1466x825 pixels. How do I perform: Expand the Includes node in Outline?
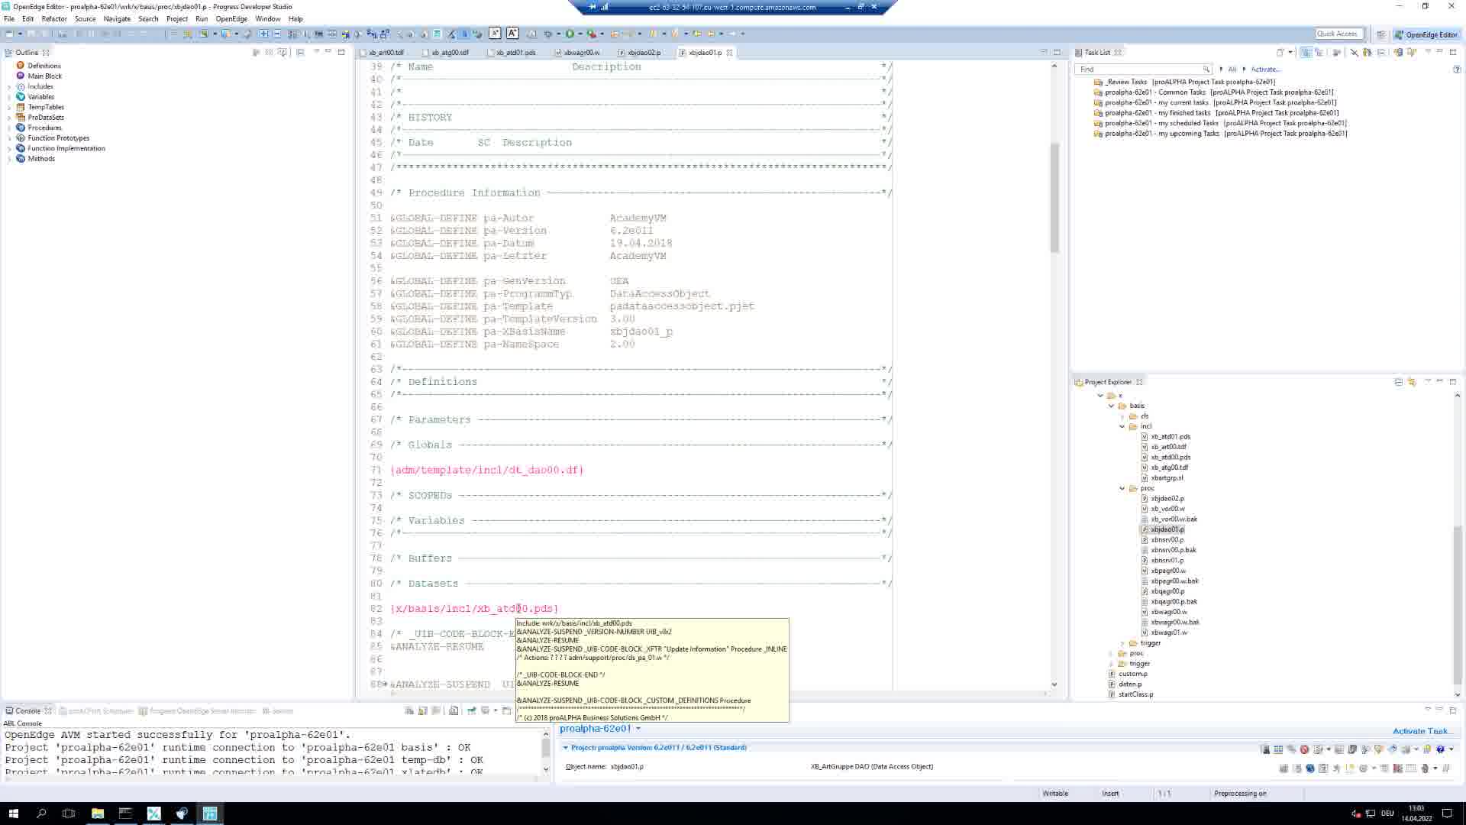pos(9,87)
